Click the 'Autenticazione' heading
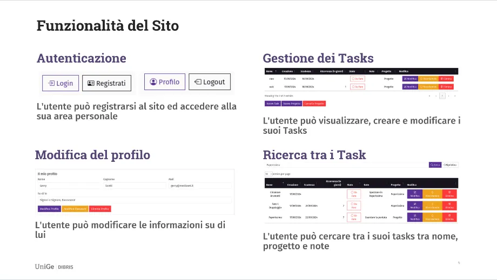The image size is (497, 280). 82,58
